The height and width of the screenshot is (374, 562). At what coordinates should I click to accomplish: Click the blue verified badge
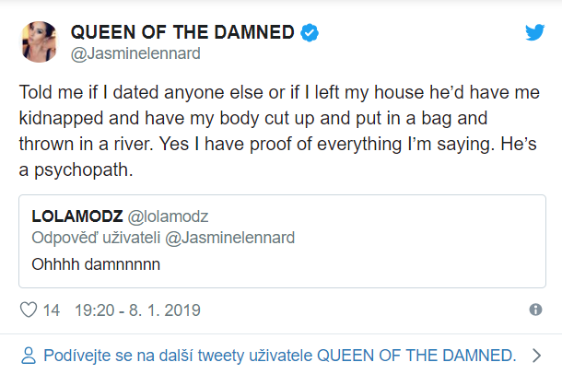click(310, 32)
